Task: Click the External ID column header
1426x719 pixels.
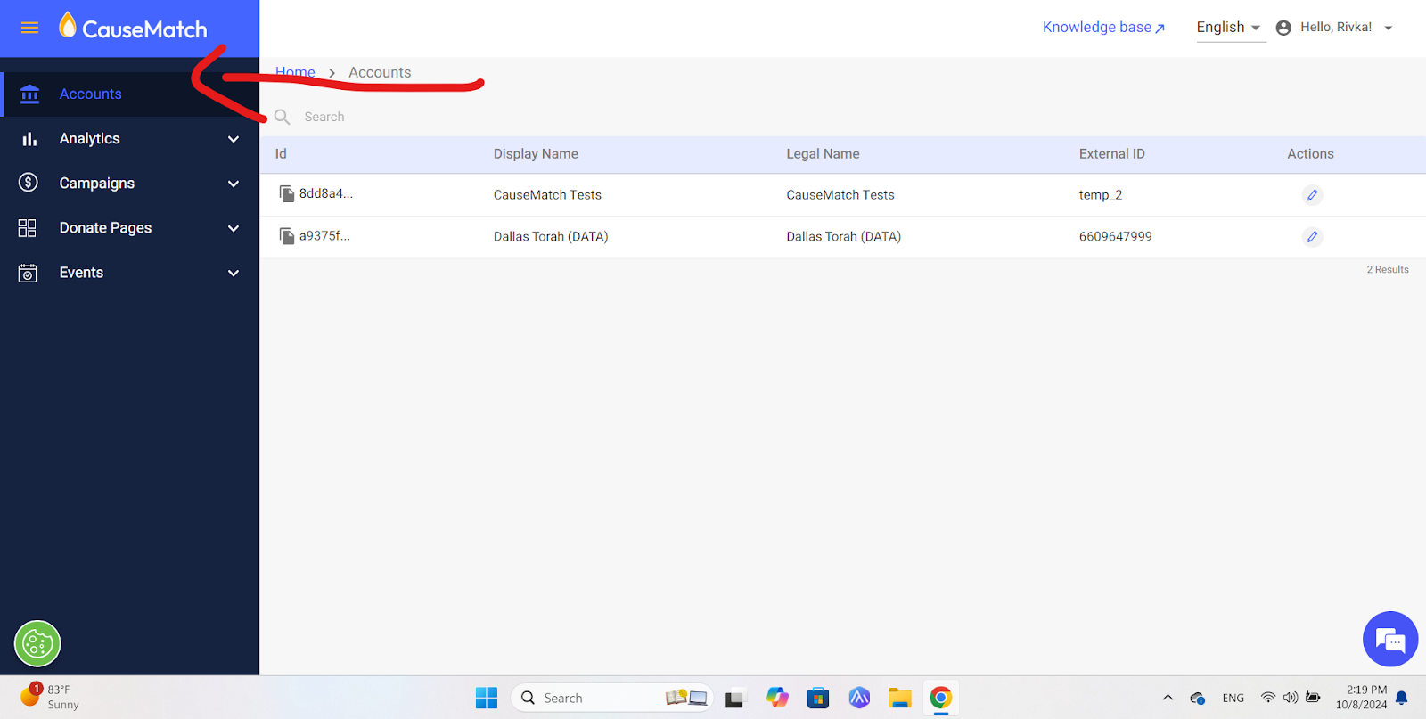Action: tap(1111, 154)
